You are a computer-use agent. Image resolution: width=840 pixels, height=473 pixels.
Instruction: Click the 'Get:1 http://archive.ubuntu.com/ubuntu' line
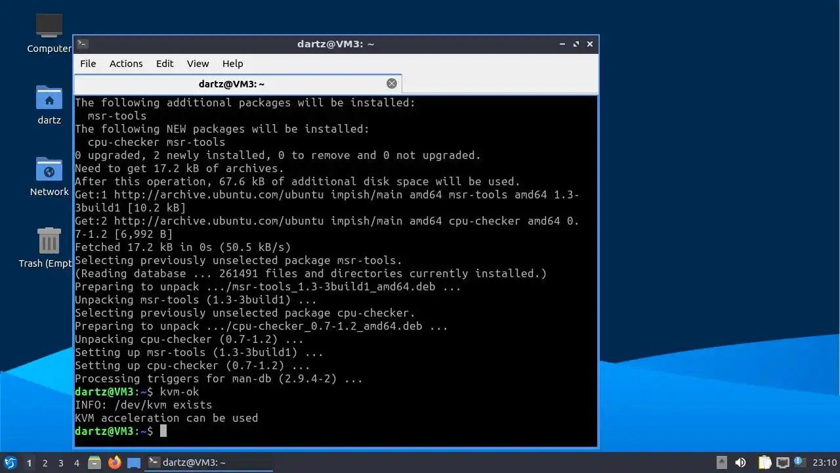327,194
